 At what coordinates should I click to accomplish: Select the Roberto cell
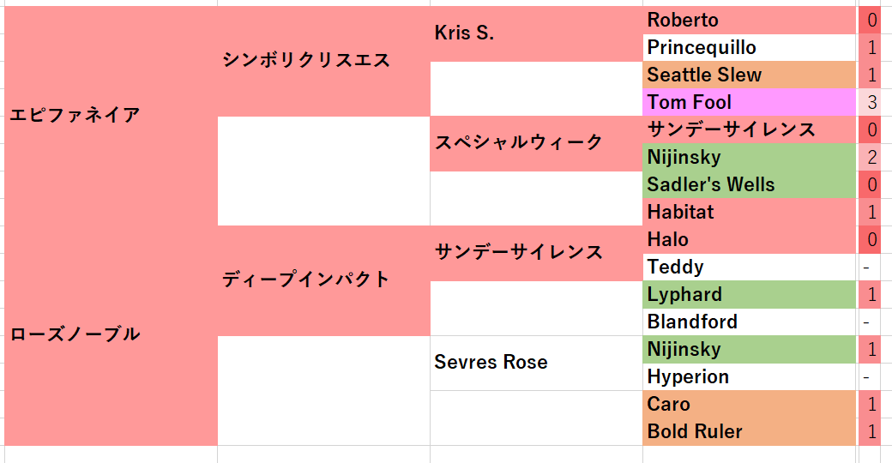click(750, 21)
